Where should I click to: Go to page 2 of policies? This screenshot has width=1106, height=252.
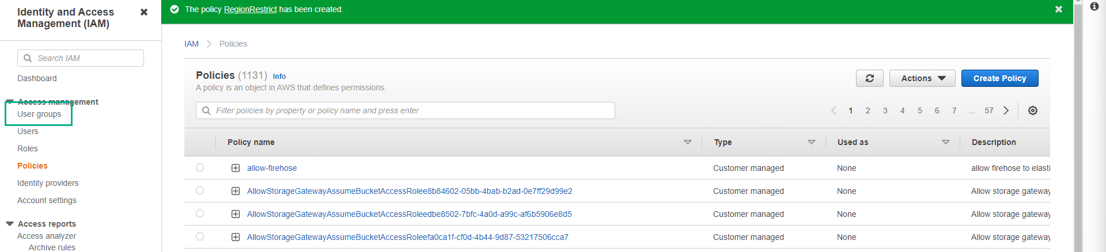click(x=868, y=110)
